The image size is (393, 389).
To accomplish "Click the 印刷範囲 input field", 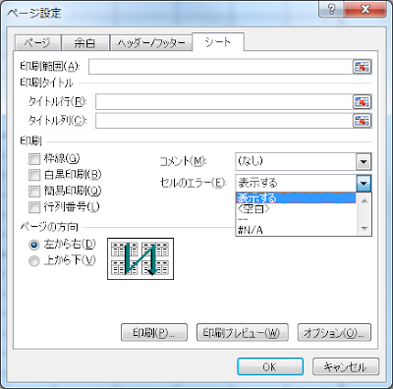I will point(221,67).
